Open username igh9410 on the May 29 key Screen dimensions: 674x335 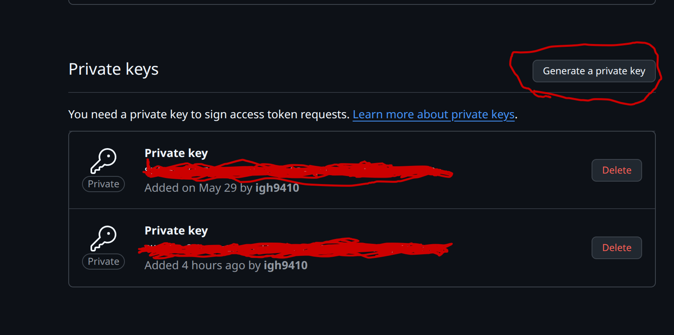click(x=277, y=188)
